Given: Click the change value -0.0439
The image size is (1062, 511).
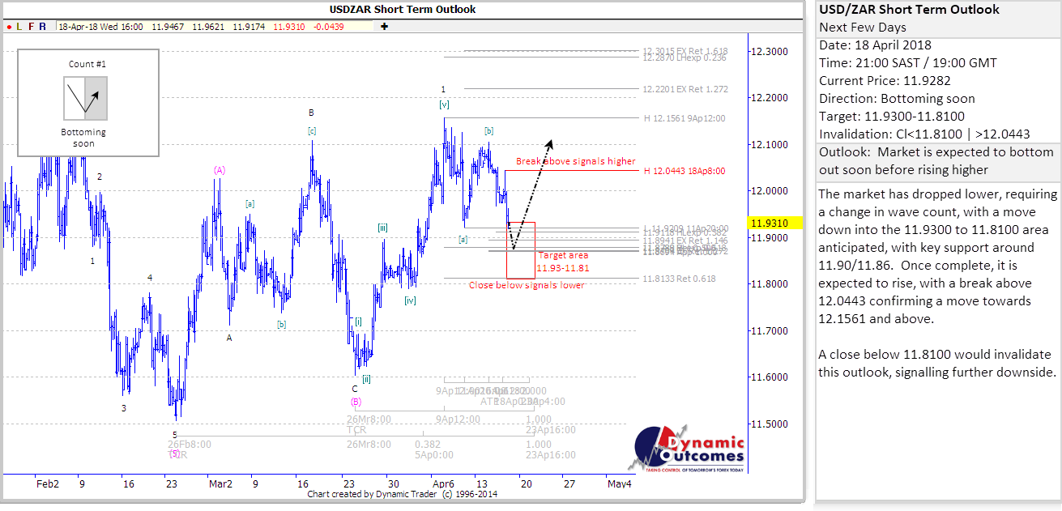Looking at the screenshot, I should click(330, 27).
